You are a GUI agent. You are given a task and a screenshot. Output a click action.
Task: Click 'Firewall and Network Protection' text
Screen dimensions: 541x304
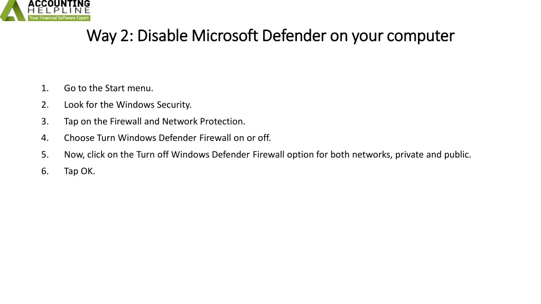tap(177, 121)
